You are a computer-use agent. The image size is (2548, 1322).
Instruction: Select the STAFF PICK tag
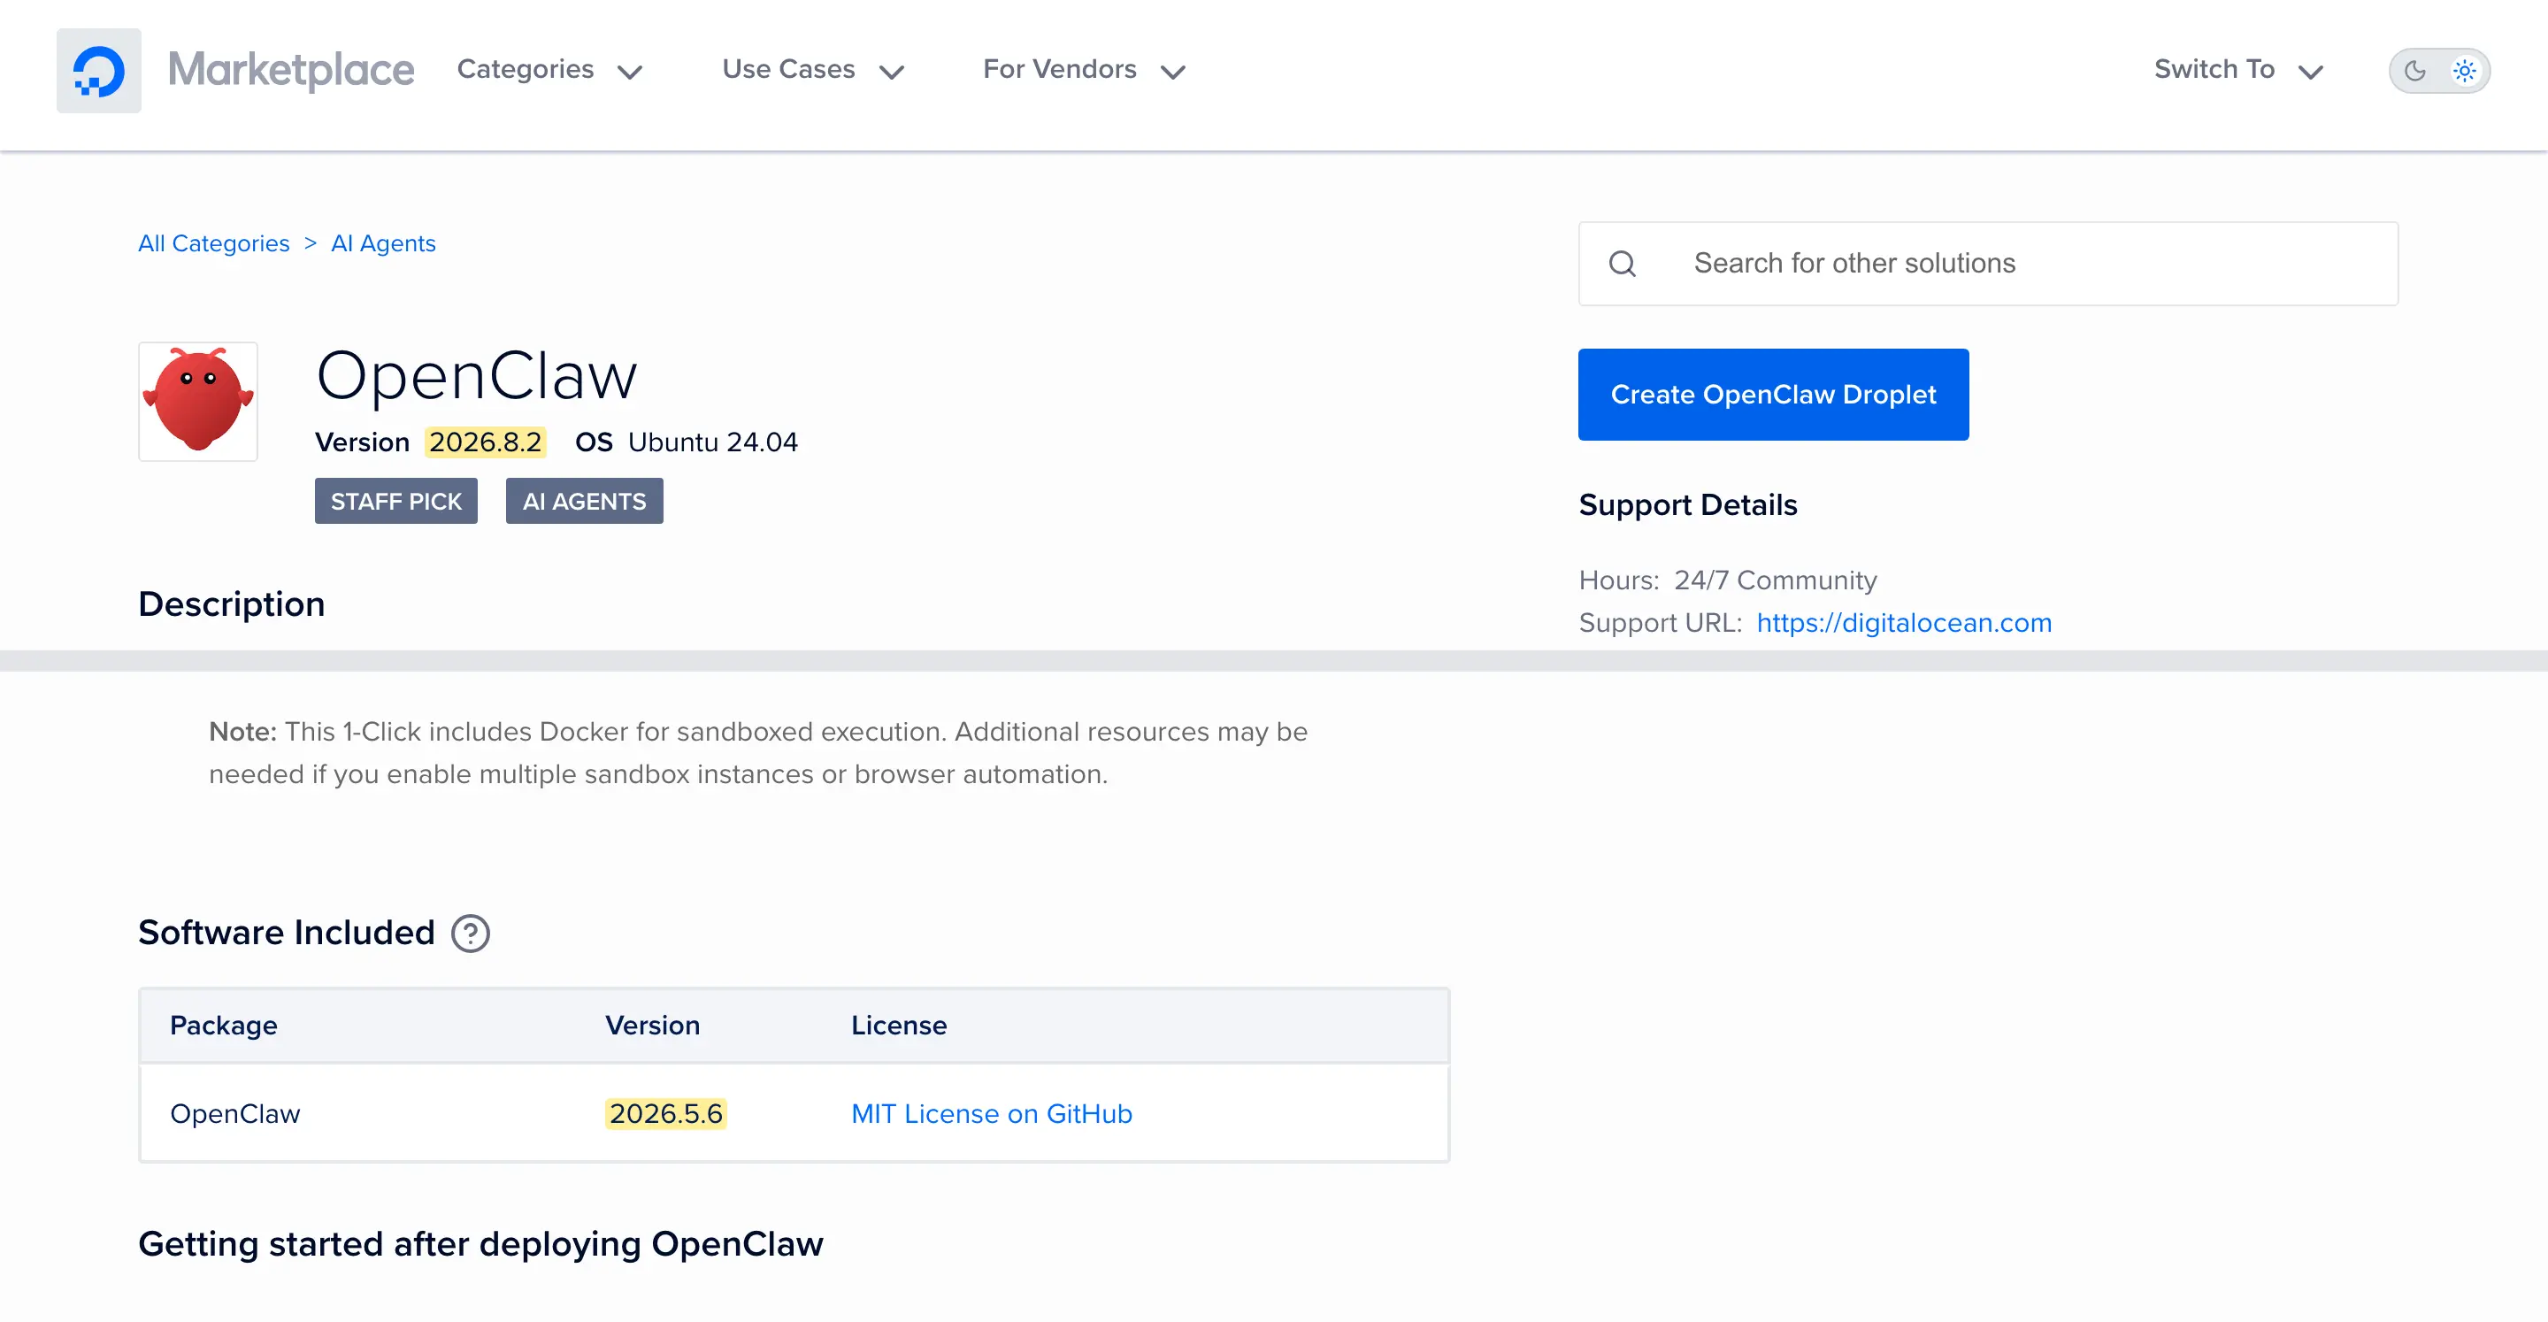[395, 501]
